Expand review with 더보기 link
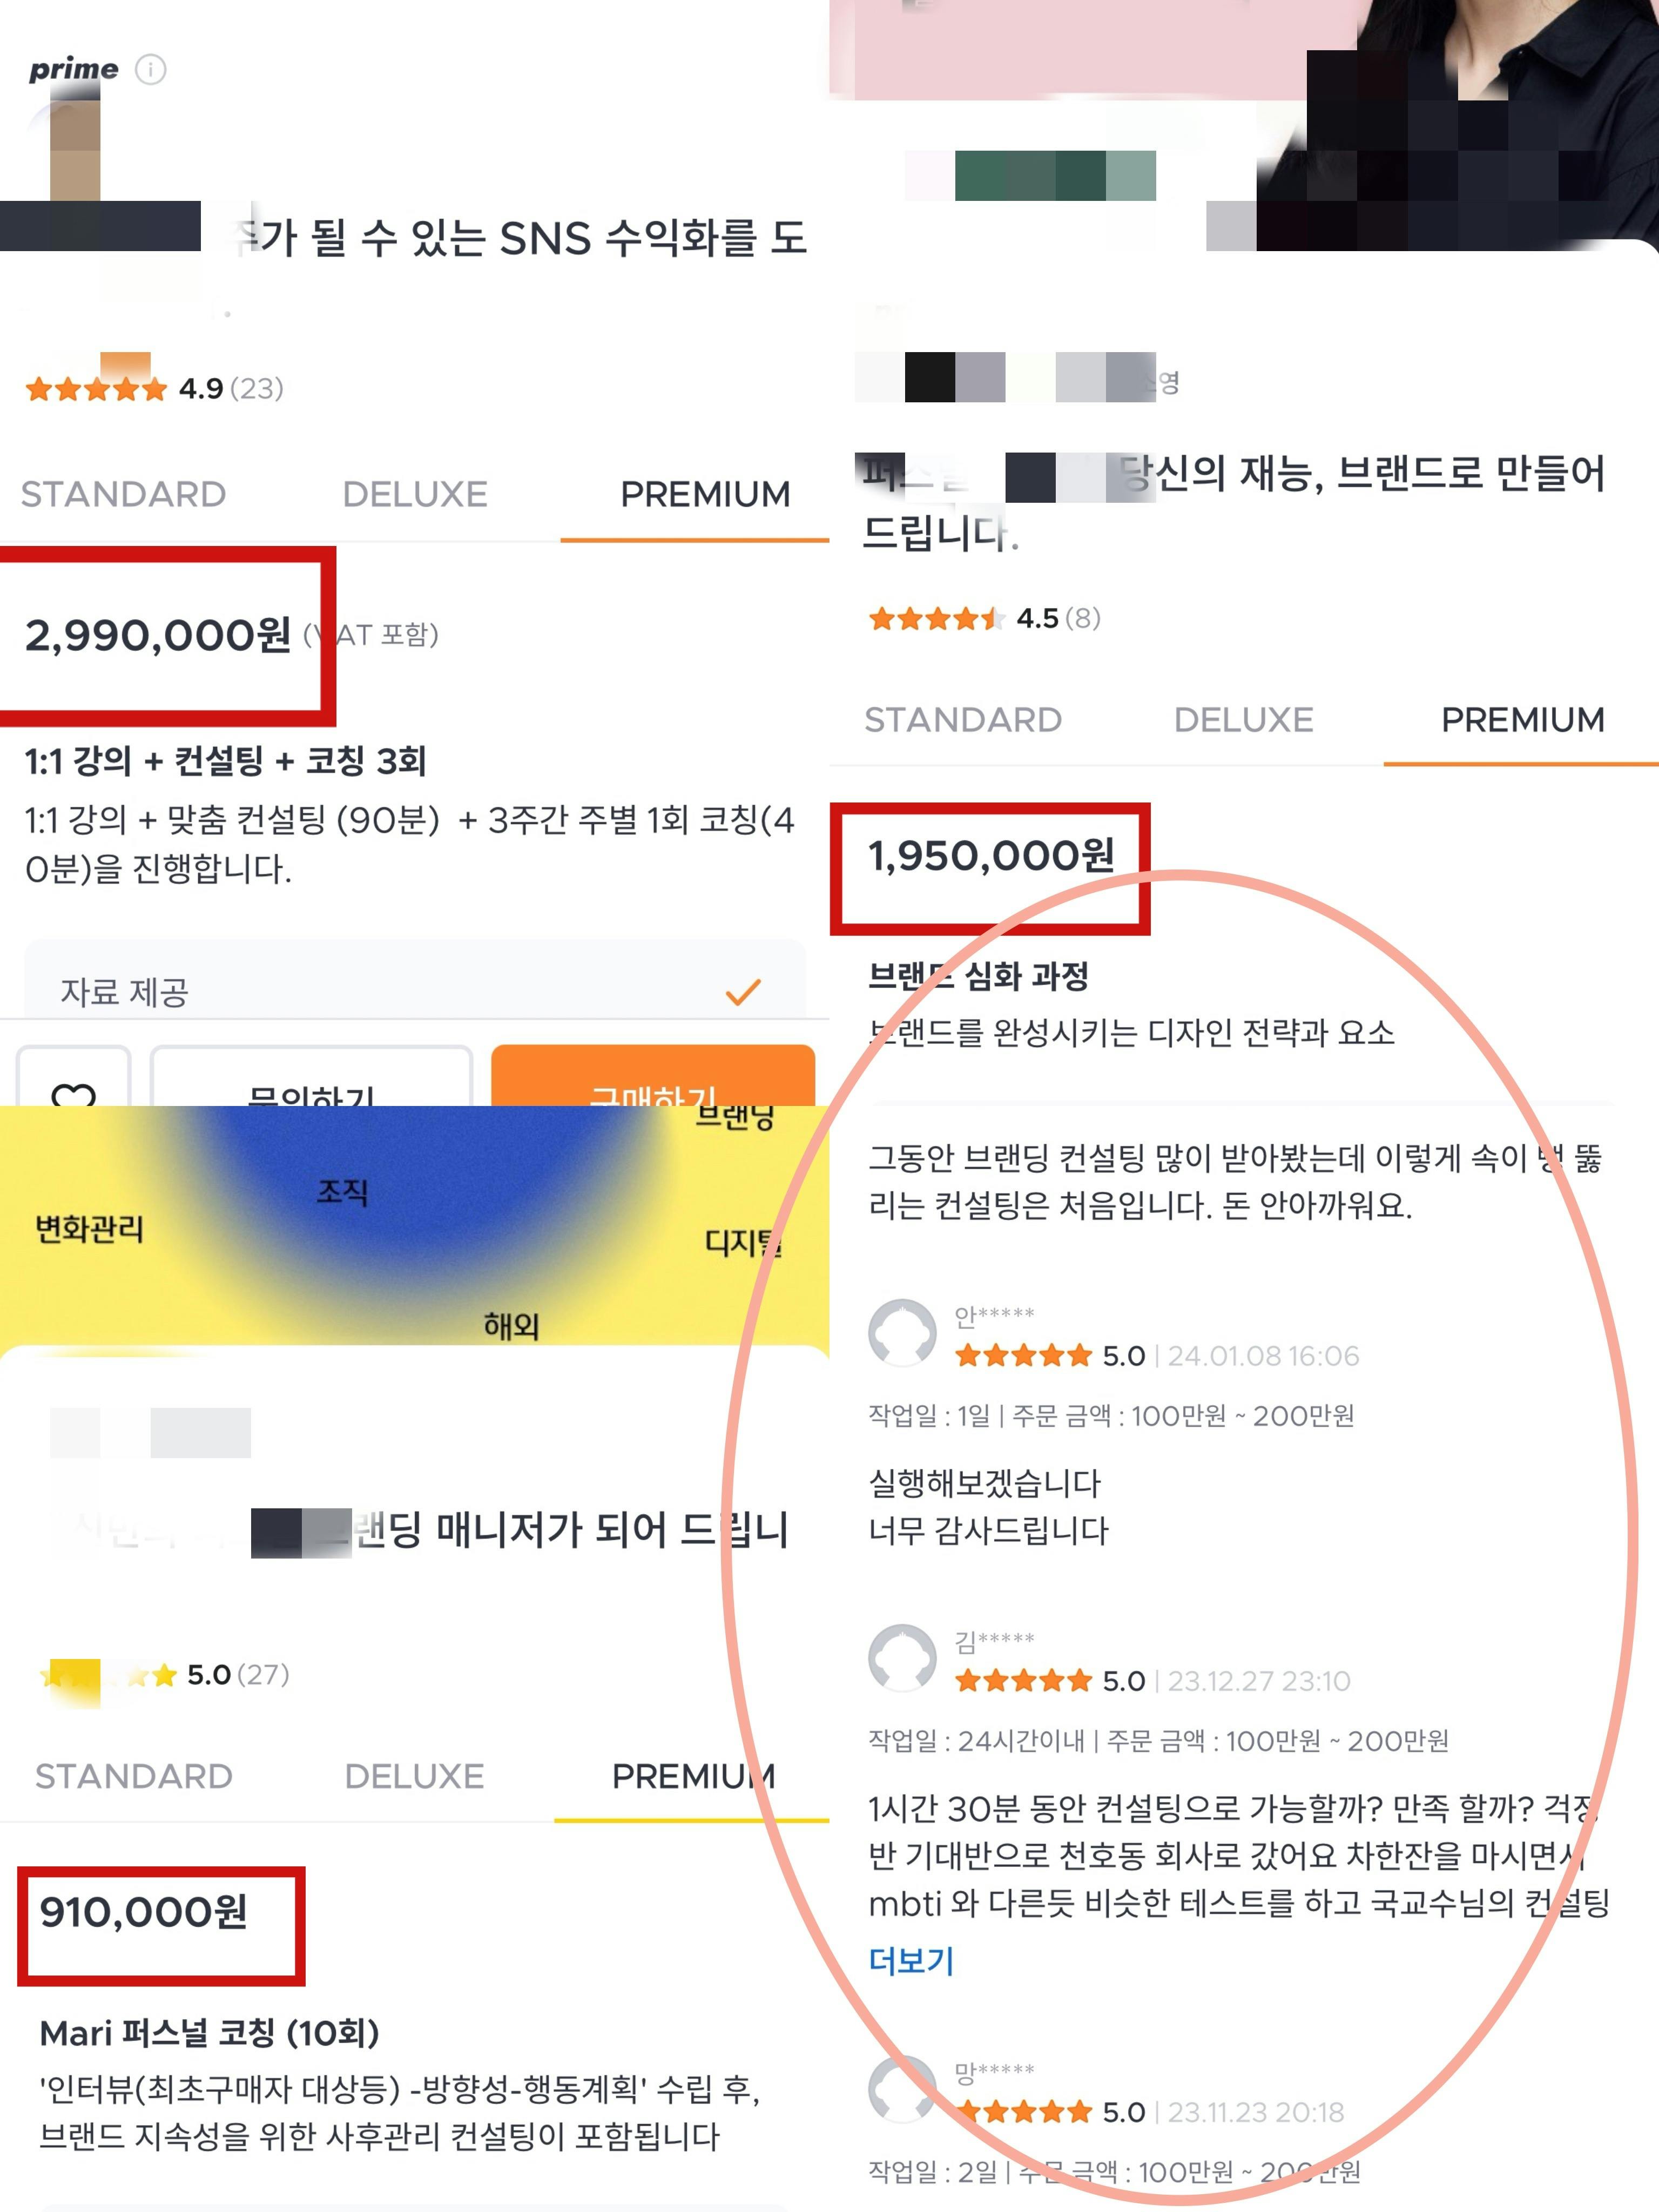The height and width of the screenshot is (2212, 1659). tap(911, 1960)
